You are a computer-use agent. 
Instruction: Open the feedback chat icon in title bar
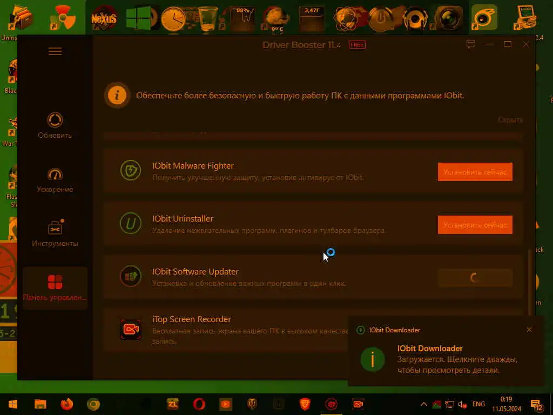tap(471, 44)
